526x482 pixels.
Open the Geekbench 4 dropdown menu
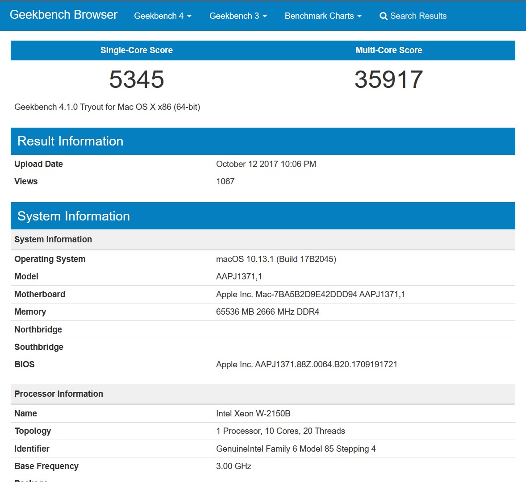tap(163, 16)
